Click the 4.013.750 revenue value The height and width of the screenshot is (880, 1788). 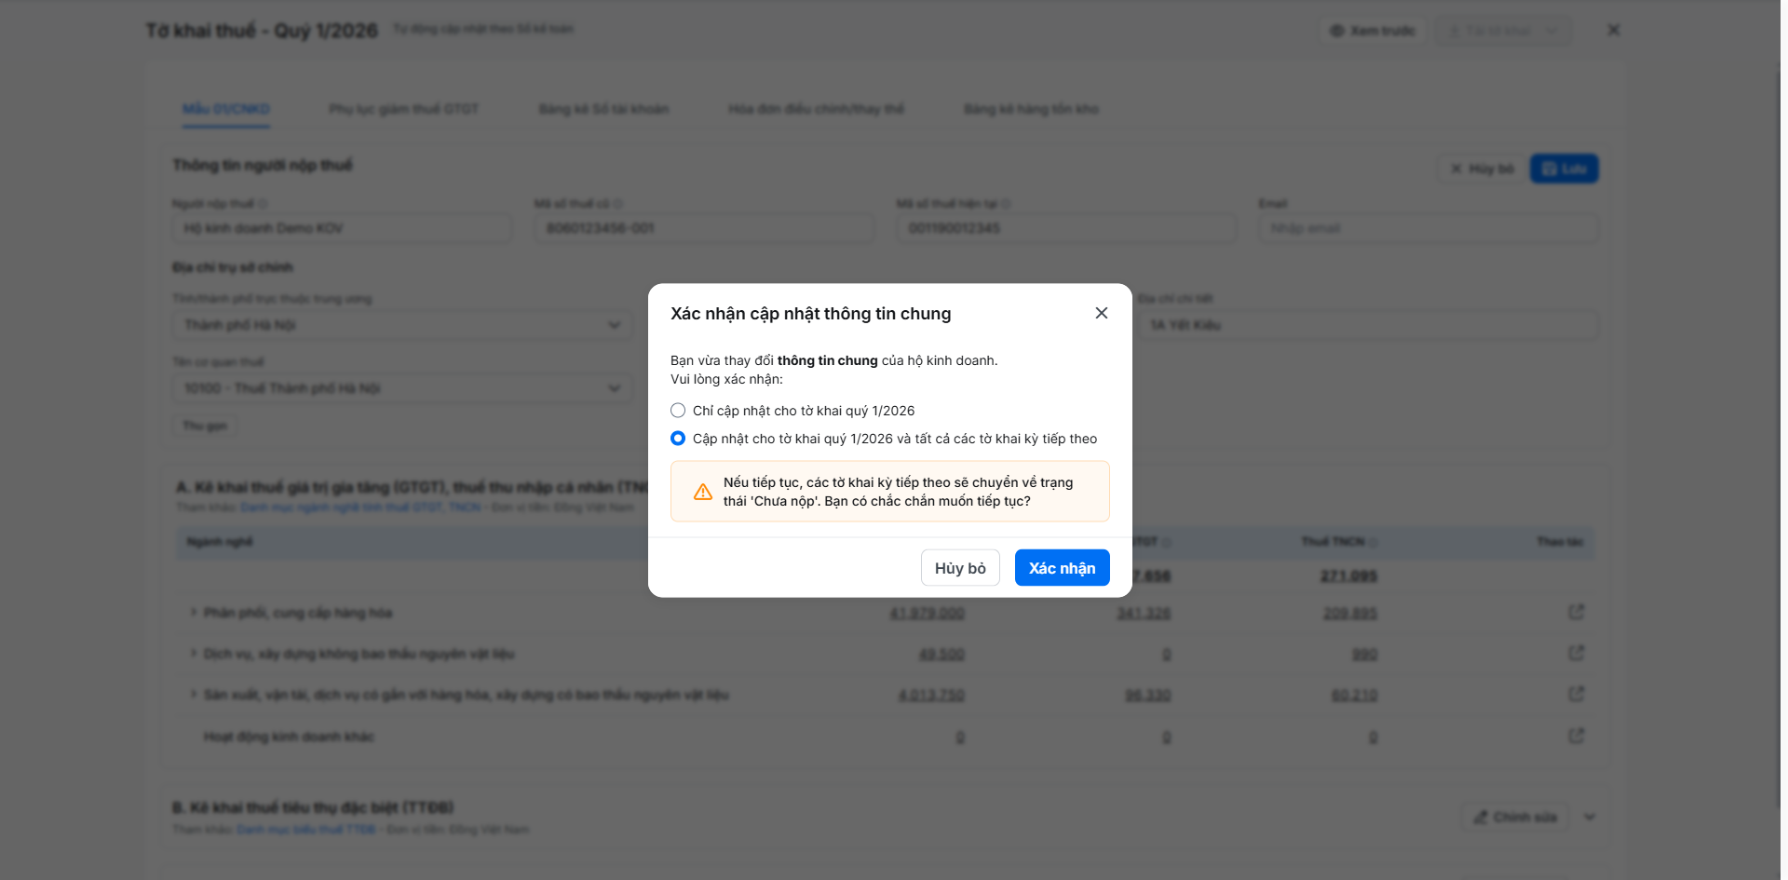(x=931, y=696)
